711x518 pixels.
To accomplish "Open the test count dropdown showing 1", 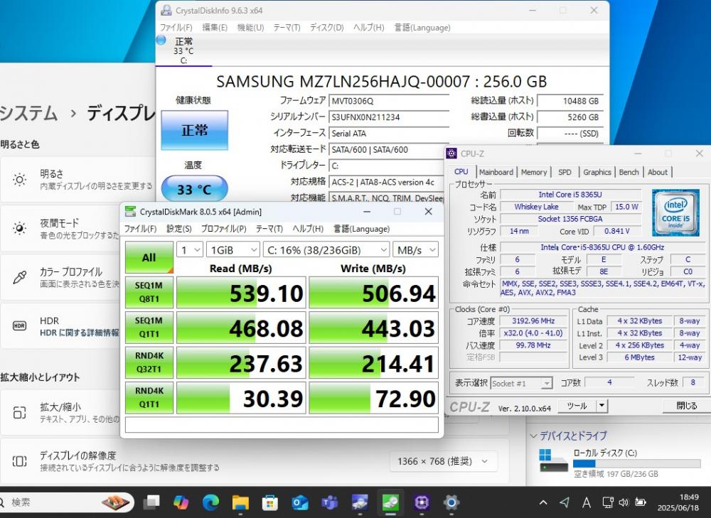I will point(190,249).
